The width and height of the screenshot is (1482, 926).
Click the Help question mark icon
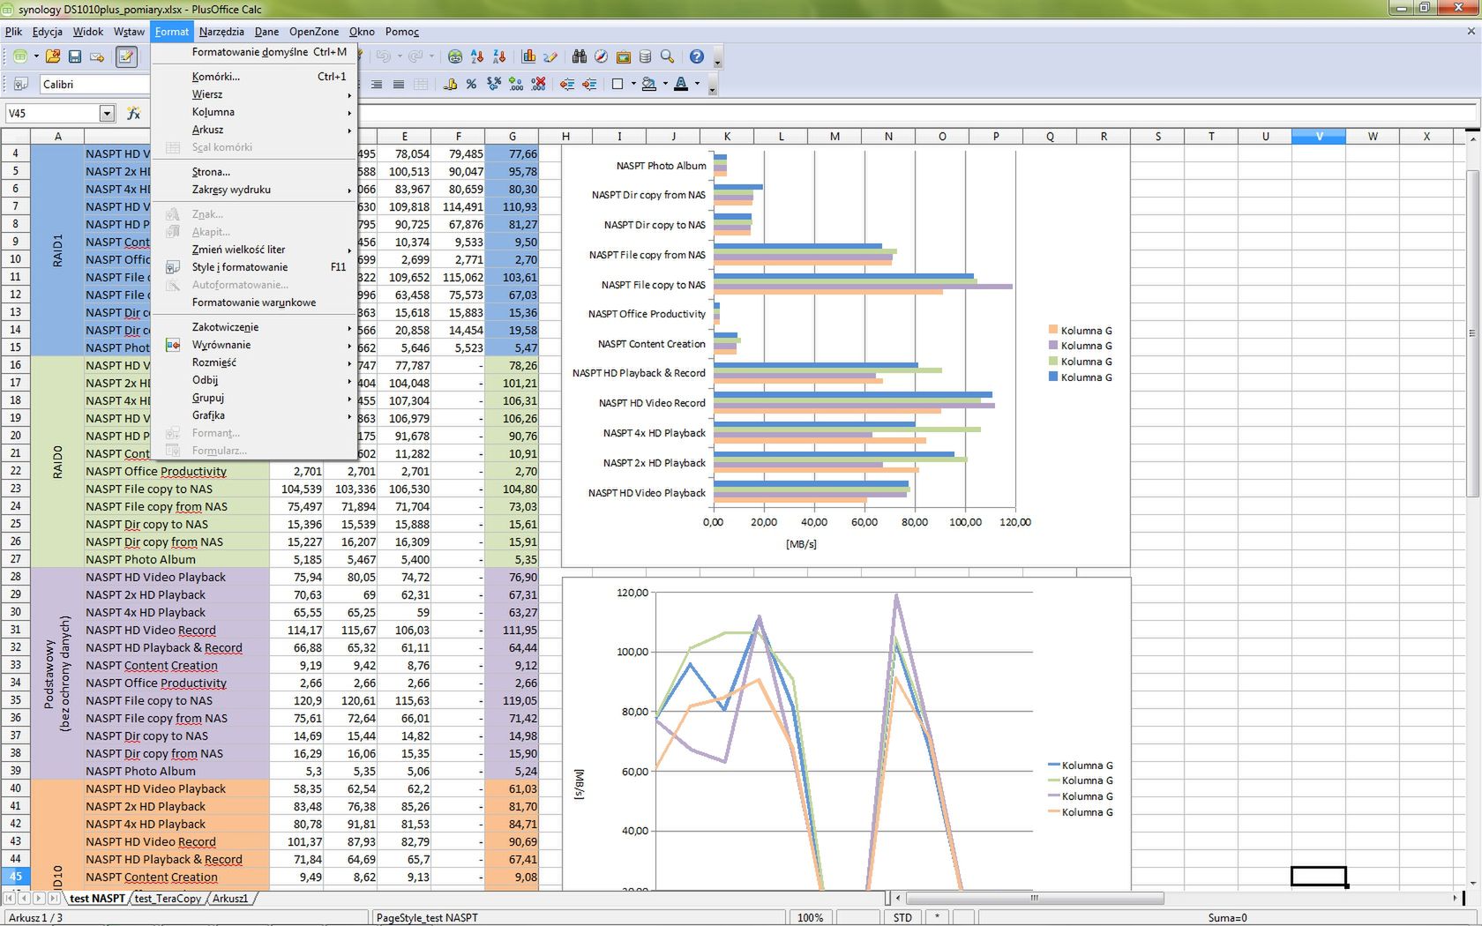pos(697,56)
